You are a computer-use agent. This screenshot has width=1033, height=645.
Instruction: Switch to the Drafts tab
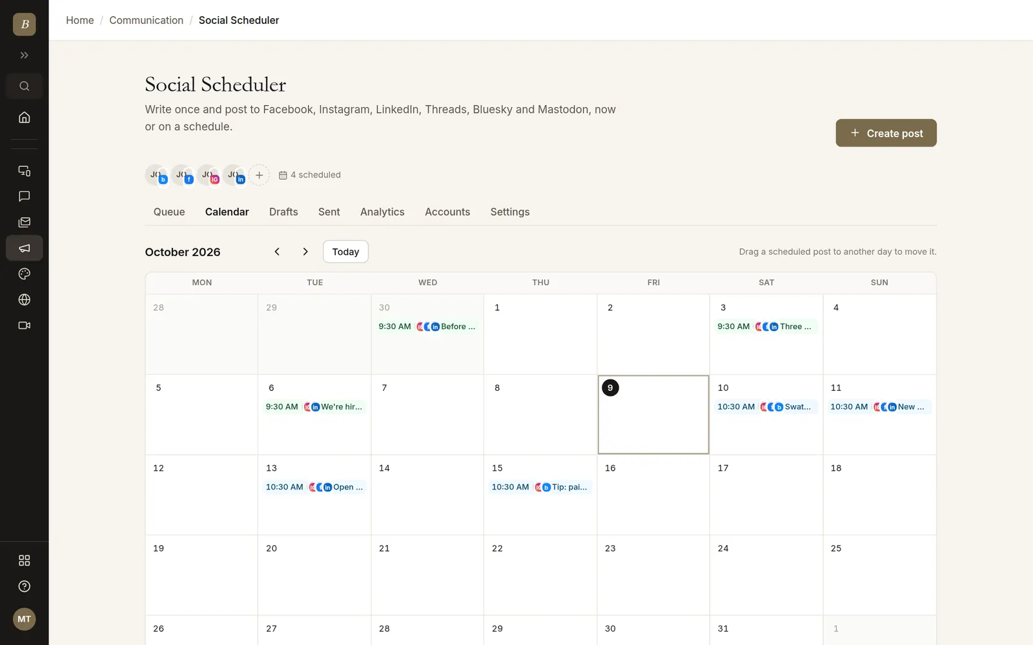click(283, 212)
